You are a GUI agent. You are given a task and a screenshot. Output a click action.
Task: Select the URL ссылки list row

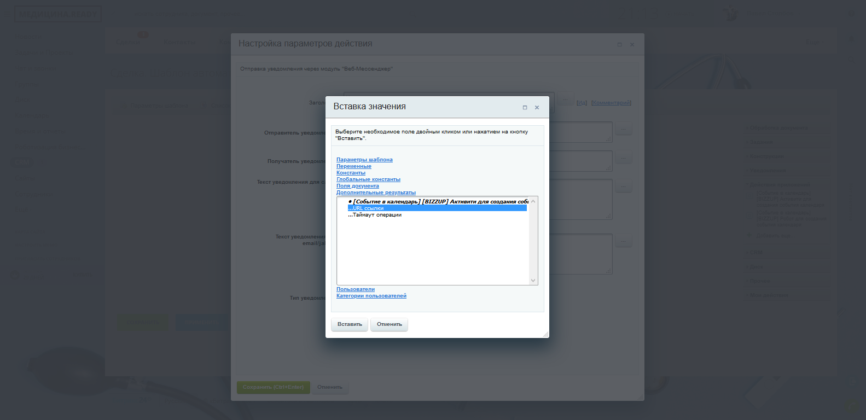pos(437,208)
